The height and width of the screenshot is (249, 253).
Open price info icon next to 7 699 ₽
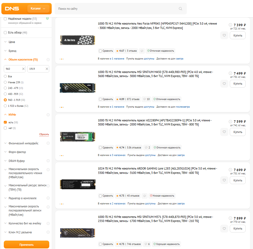231,170
